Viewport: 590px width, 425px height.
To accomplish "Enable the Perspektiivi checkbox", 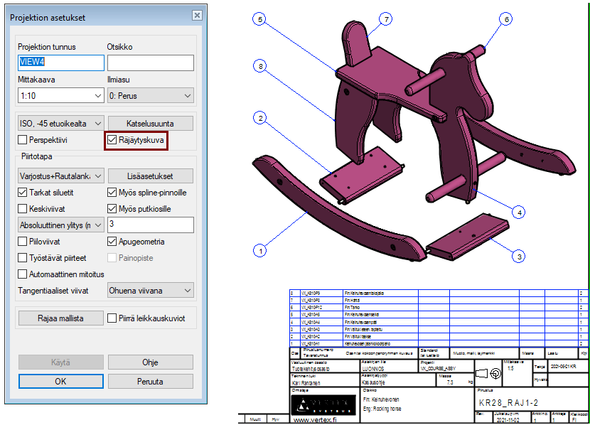I will 23,141.
